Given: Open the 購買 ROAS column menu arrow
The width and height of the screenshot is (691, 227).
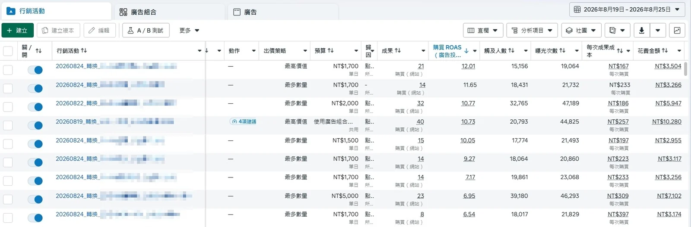Looking at the screenshot, I should click(x=475, y=51).
